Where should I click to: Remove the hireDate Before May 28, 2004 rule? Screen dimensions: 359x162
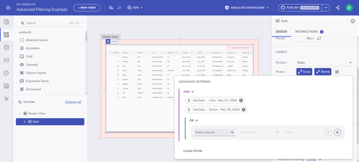pos(244,110)
